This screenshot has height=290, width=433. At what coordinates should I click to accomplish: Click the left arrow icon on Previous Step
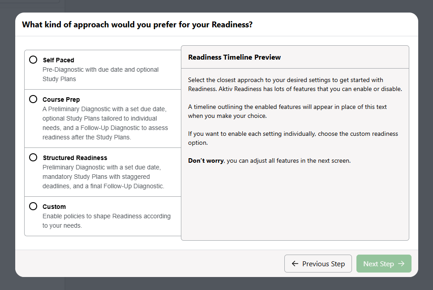pyautogui.click(x=294, y=264)
